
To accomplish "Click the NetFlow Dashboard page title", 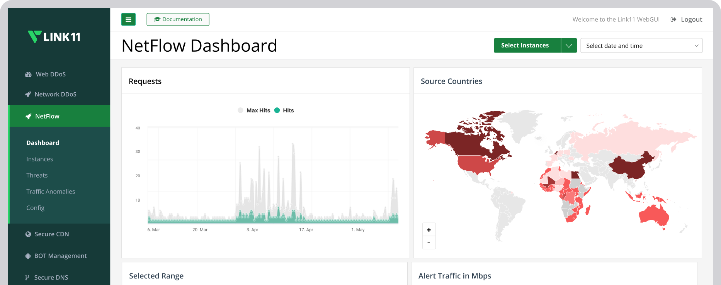I will tap(199, 46).
